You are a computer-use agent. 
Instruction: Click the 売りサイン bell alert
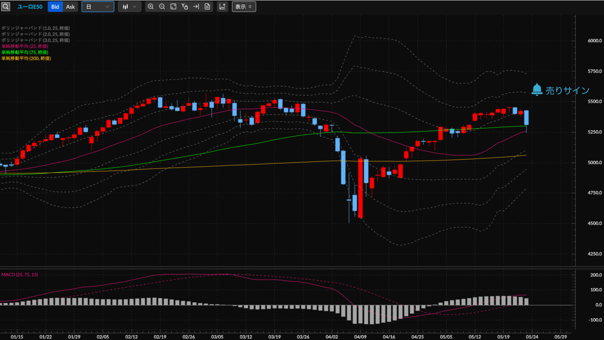[x=560, y=90]
